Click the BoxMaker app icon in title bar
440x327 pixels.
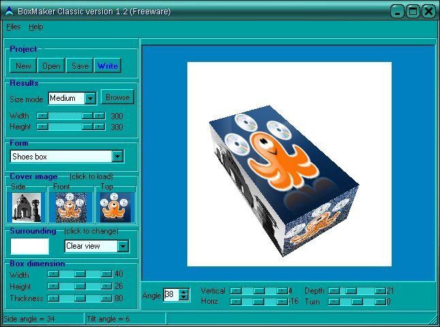click(10, 11)
